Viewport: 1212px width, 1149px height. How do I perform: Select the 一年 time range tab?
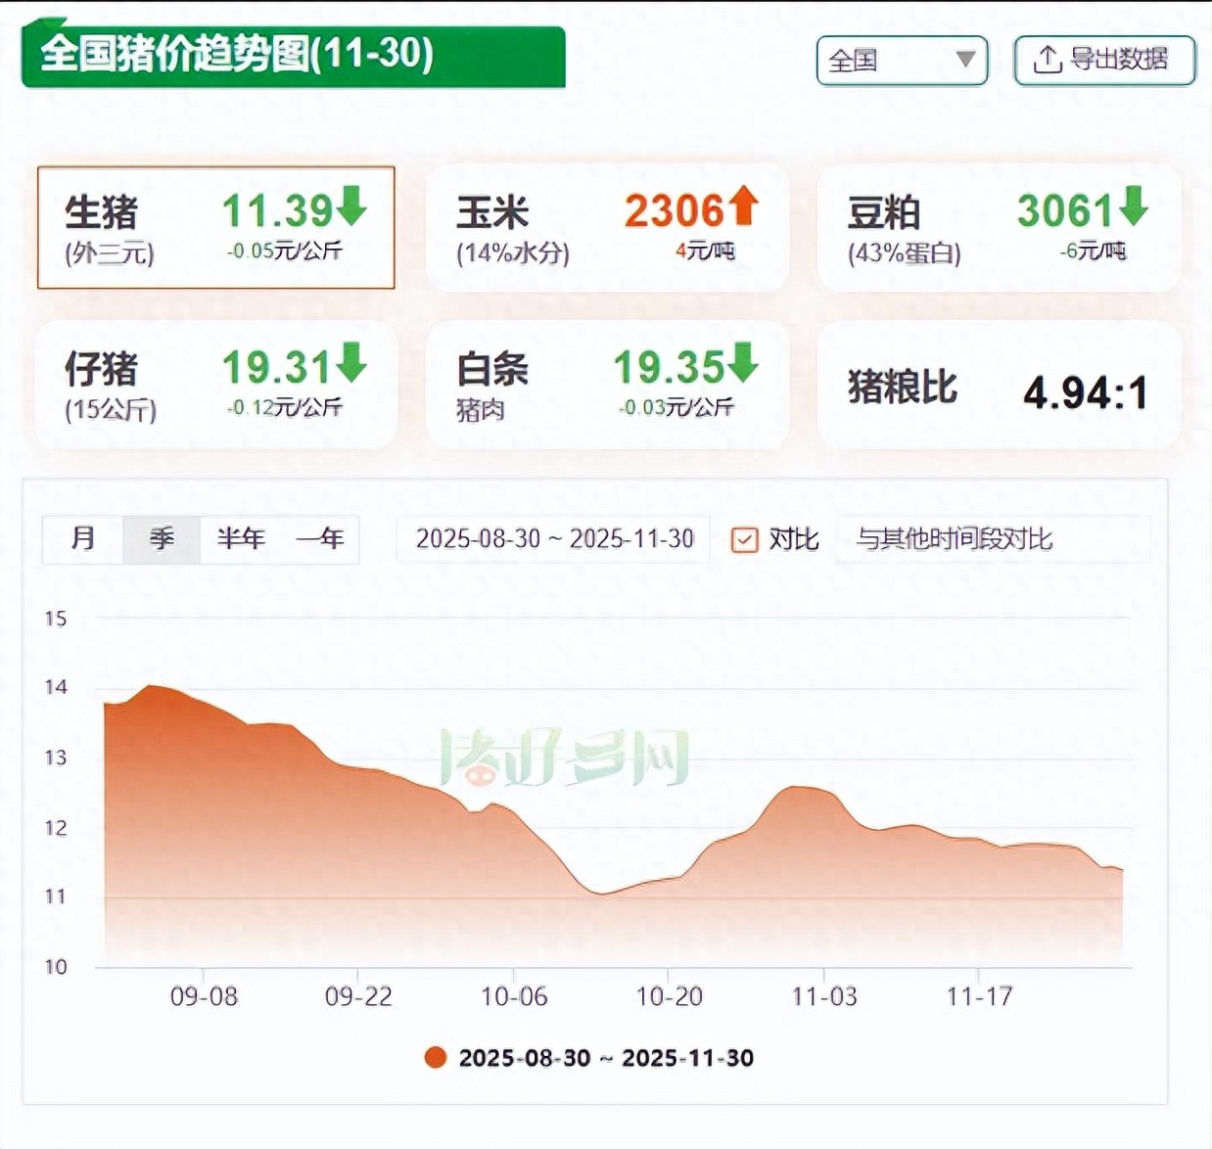tap(319, 539)
